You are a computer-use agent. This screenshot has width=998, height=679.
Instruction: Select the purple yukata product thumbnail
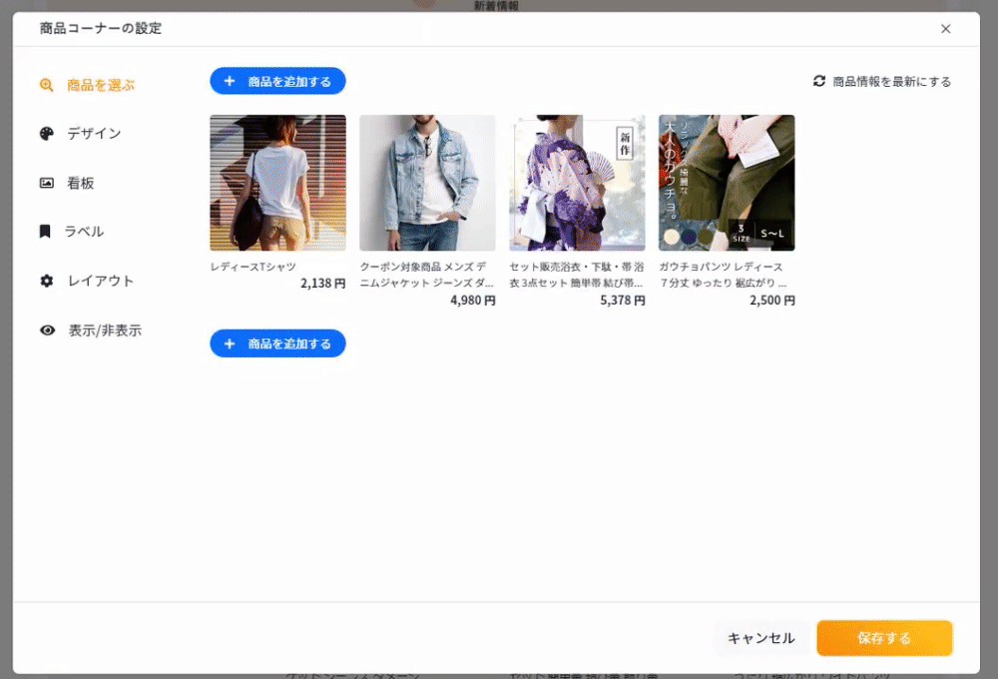coord(577,183)
